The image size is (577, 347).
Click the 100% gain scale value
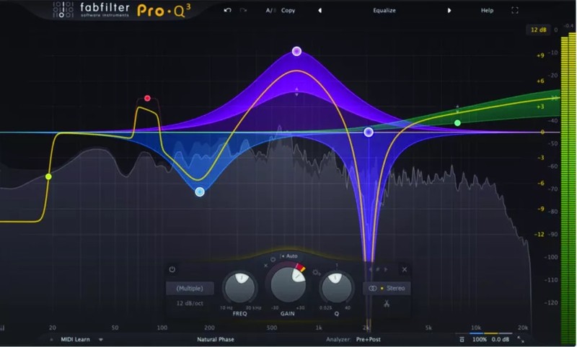click(x=479, y=339)
